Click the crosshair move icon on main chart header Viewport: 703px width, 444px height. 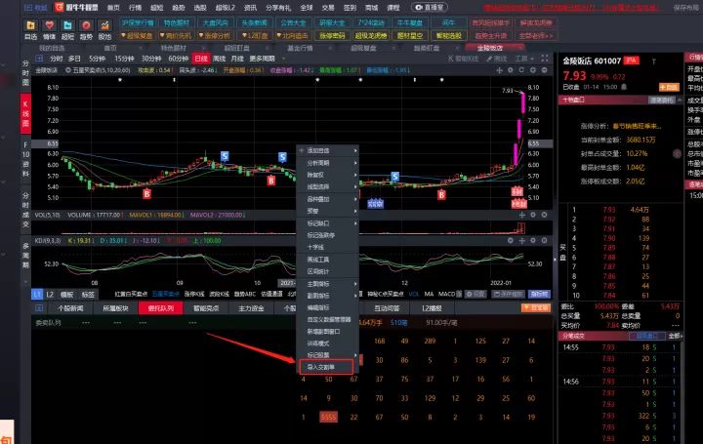pyautogui.click(x=499, y=70)
